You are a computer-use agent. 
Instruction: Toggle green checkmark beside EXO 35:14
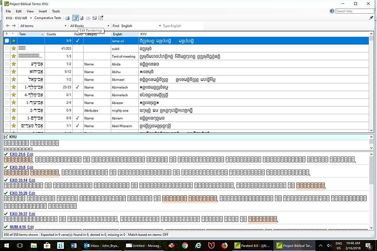pos(6,180)
